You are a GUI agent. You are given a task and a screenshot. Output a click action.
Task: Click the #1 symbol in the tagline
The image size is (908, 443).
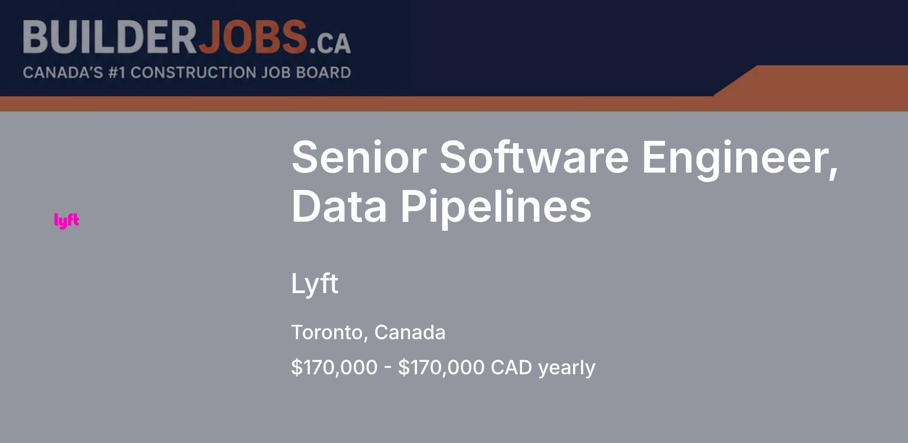pyautogui.click(x=117, y=73)
